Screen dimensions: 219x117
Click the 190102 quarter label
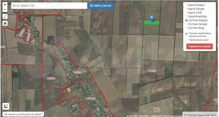(x=90, y=98)
